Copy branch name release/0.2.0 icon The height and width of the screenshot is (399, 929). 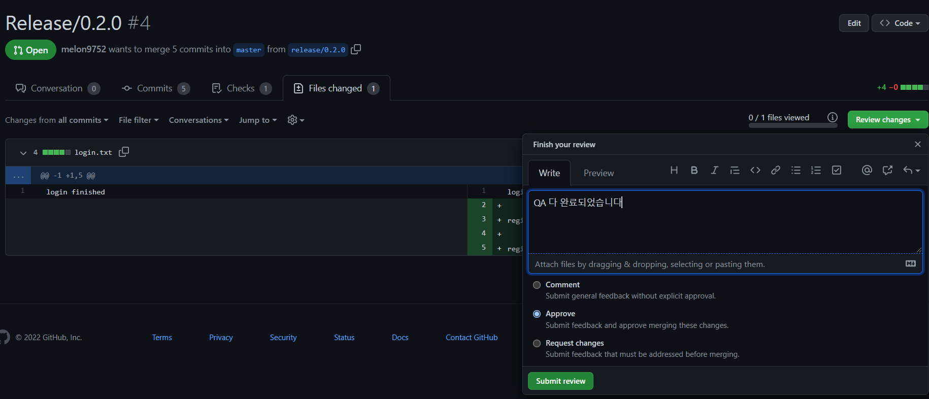click(x=356, y=49)
